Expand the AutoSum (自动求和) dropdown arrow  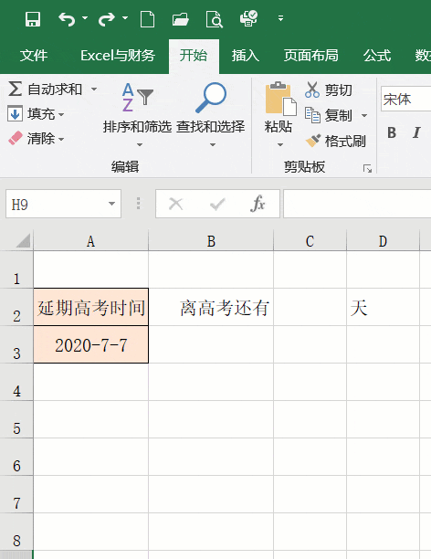click(94, 89)
